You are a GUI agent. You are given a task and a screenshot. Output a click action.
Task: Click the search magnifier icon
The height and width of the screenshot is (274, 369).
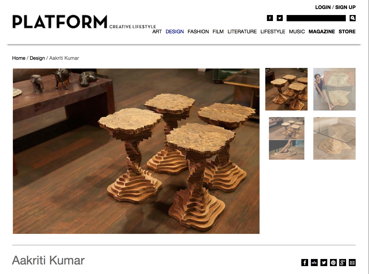353,18
